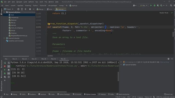Click the Print icon in the console toolbar
This screenshot has width=175, height=98.
click(x=9, y=70)
